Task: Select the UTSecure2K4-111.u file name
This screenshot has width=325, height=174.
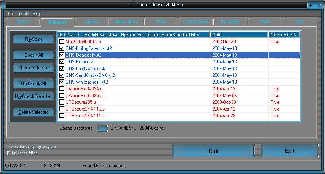Action: click(x=85, y=115)
